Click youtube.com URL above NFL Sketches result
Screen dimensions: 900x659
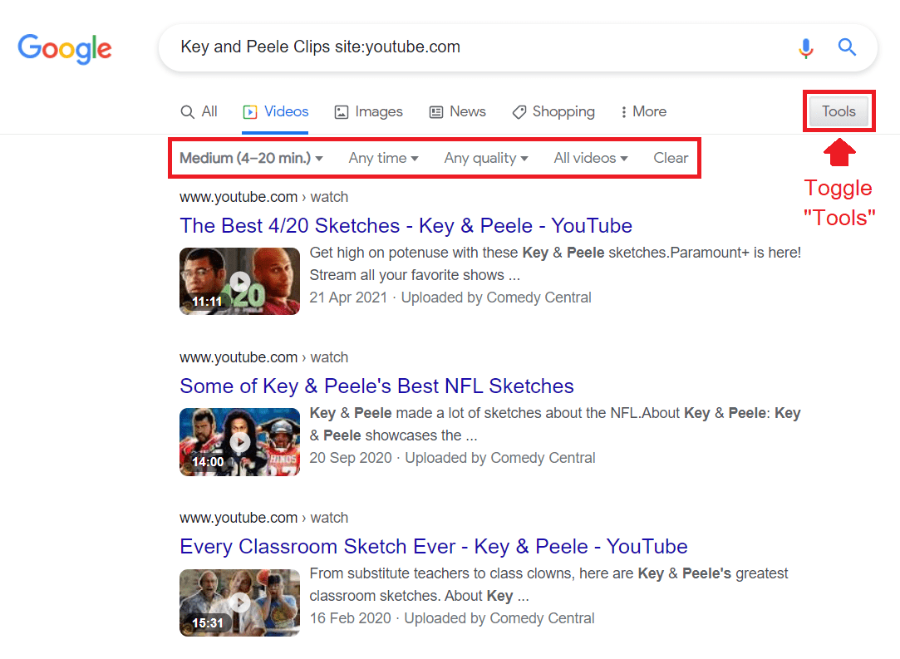263,357
